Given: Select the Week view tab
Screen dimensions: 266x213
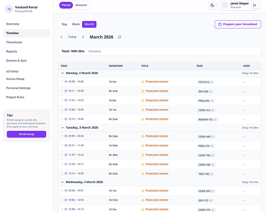Looking at the screenshot, I should (76, 24).
